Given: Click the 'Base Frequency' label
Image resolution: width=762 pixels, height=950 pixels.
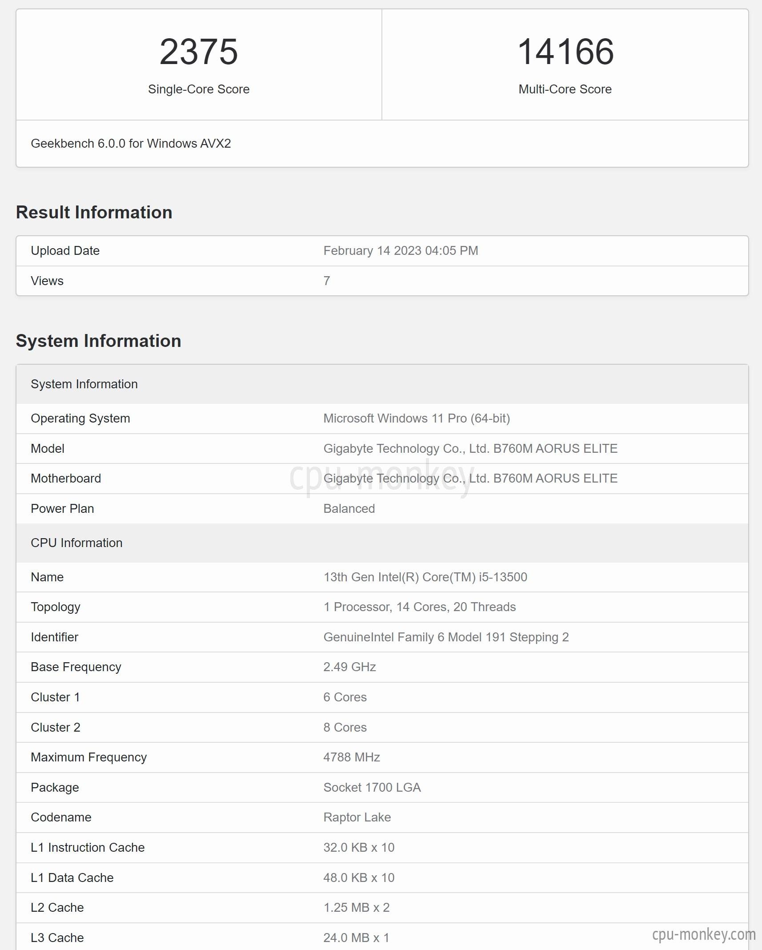Looking at the screenshot, I should pyautogui.click(x=76, y=667).
